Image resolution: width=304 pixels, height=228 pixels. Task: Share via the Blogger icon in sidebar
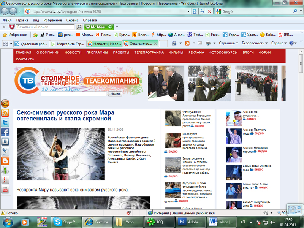(x=5, y=160)
